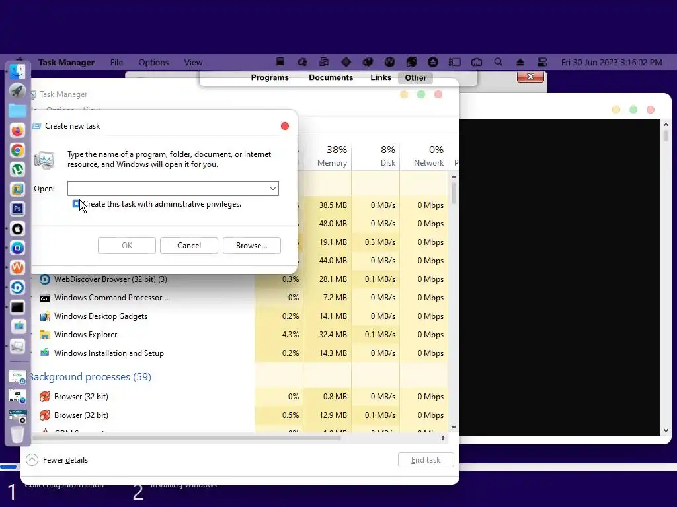The image size is (677, 507).
Task: Close the Create new task dialog
Action: click(x=284, y=126)
